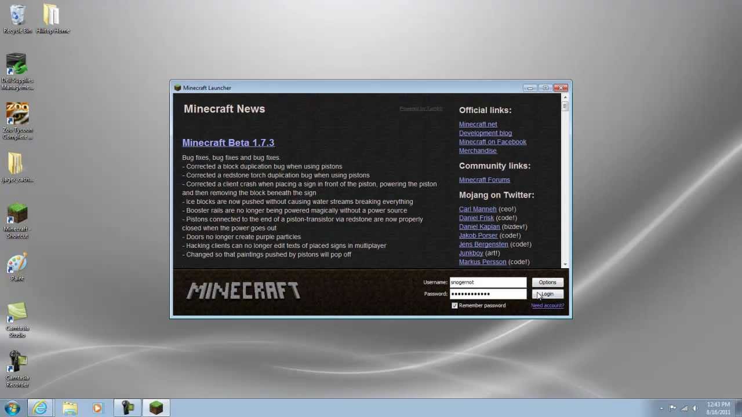This screenshot has width=742, height=417.
Task: Open the Hilltop Home folder icon
Action: point(52,19)
